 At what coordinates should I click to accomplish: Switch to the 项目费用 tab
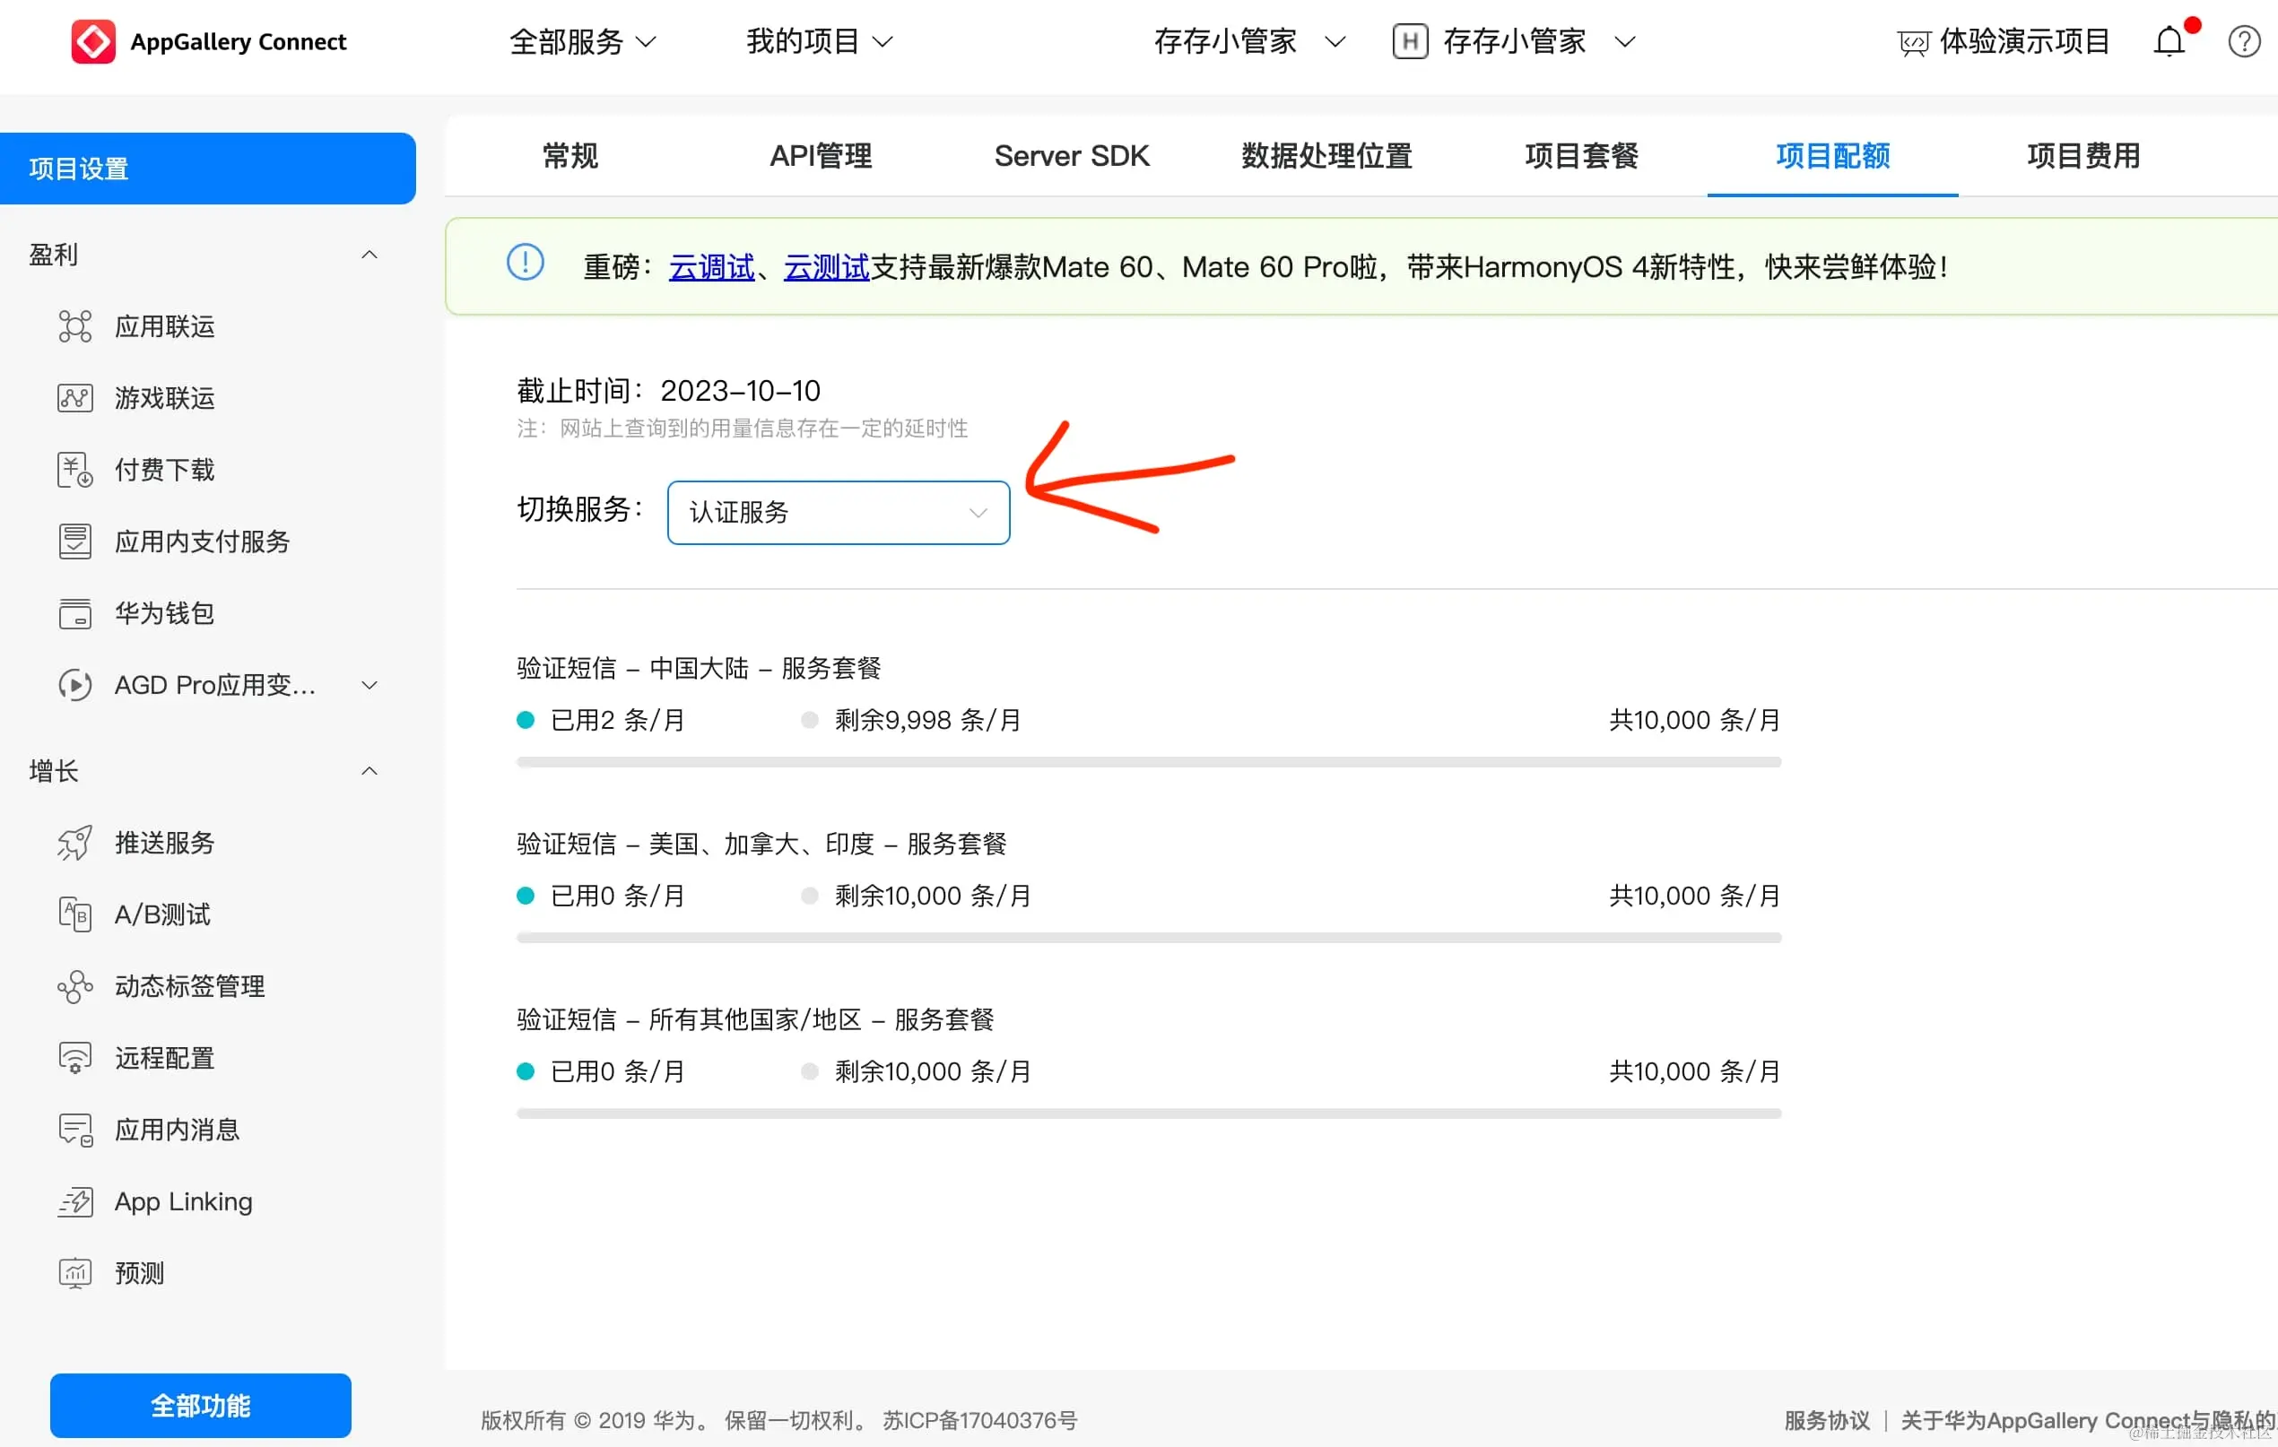(x=2082, y=156)
